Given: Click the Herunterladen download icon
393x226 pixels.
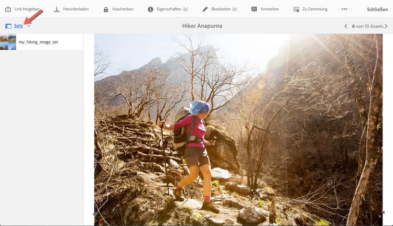Looking at the screenshot, I should [57, 9].
